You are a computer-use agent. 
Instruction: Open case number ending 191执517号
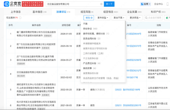132,77
